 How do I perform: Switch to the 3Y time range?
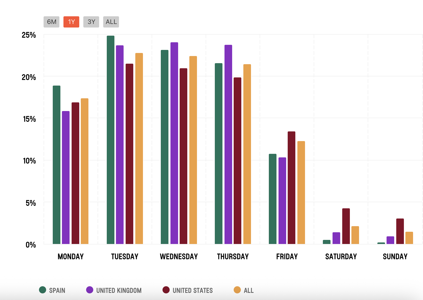(x=91, y=22)
